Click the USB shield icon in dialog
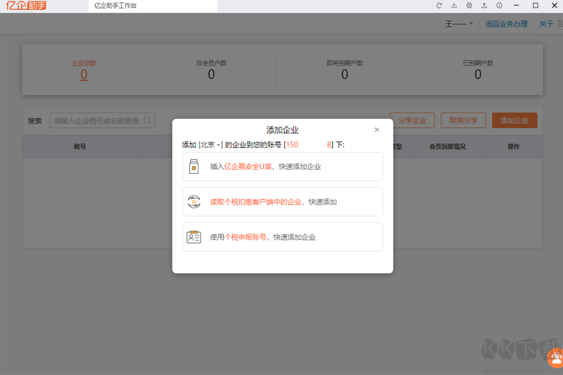Image resolution: width=563 pixels, height=375 pixels. point(194,167)
